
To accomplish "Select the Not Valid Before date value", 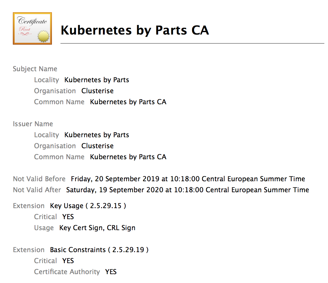I will click(x=188, y=179).
